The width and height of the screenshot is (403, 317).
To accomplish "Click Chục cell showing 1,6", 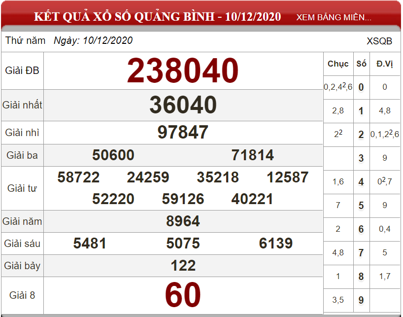I will [x=338, y=181].
